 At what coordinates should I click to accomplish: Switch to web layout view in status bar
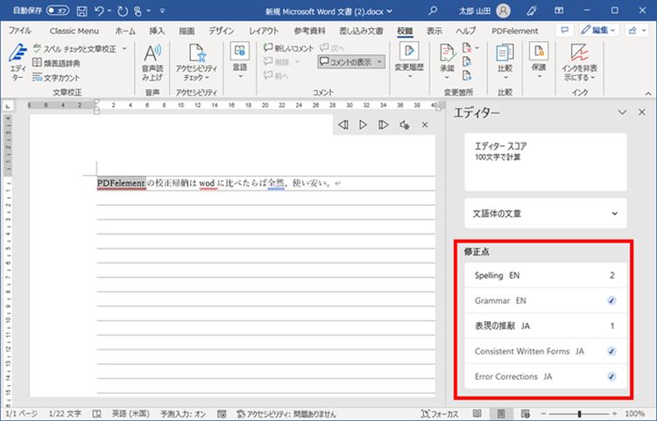click(x=525, y=414)
